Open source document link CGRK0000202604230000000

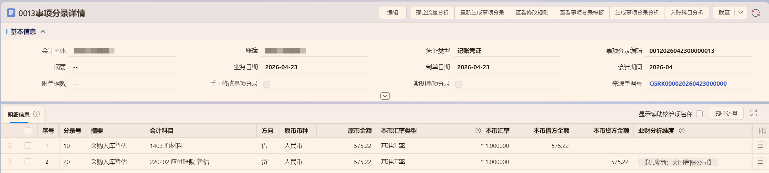[688, 84]
